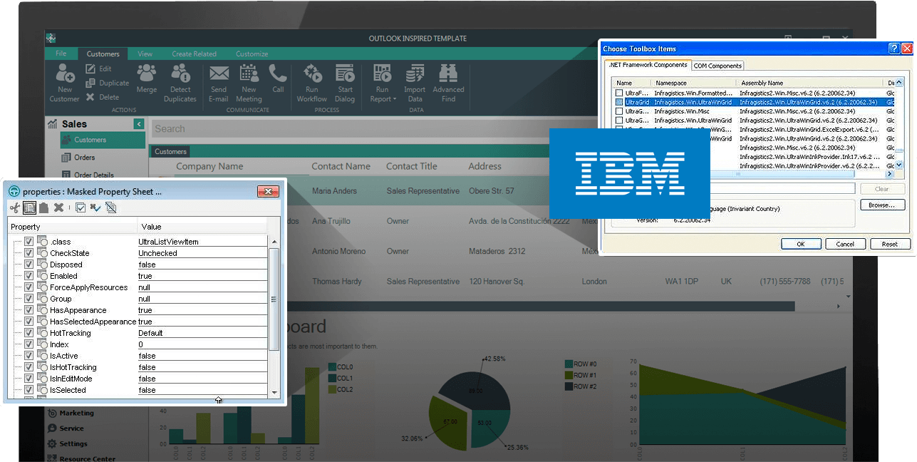Click the Duplicate icon in Actions group

coord(90,83)
